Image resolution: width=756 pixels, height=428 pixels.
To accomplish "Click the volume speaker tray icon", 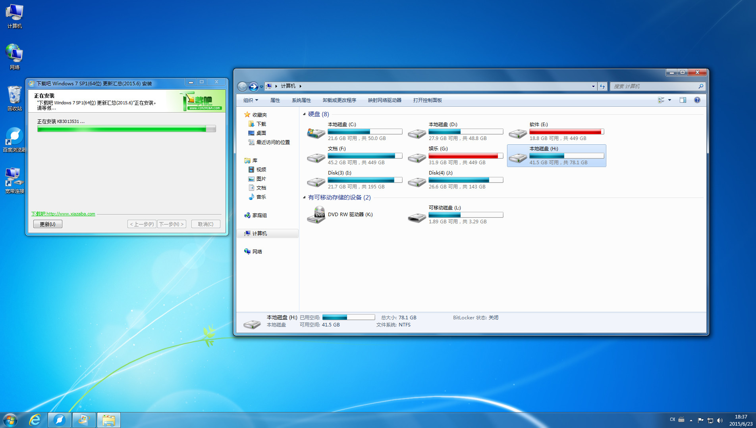I will click(720, 420).
